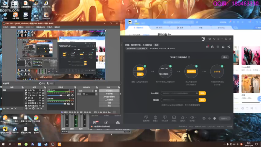Expand microphone options arrow in Douyu bar
This screenshot has width=261, height=147.
186,118
